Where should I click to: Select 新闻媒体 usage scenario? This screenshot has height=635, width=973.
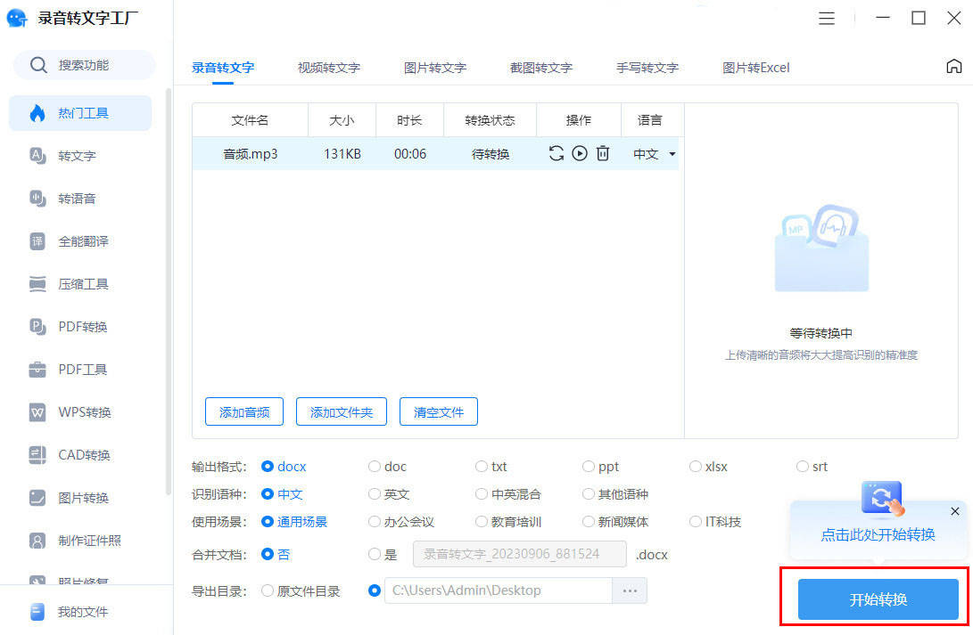615,522
